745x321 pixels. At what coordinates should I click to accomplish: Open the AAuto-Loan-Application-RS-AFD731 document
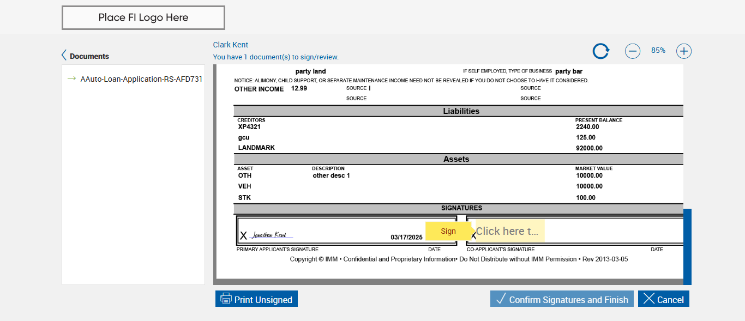click(x=141, y=78)
